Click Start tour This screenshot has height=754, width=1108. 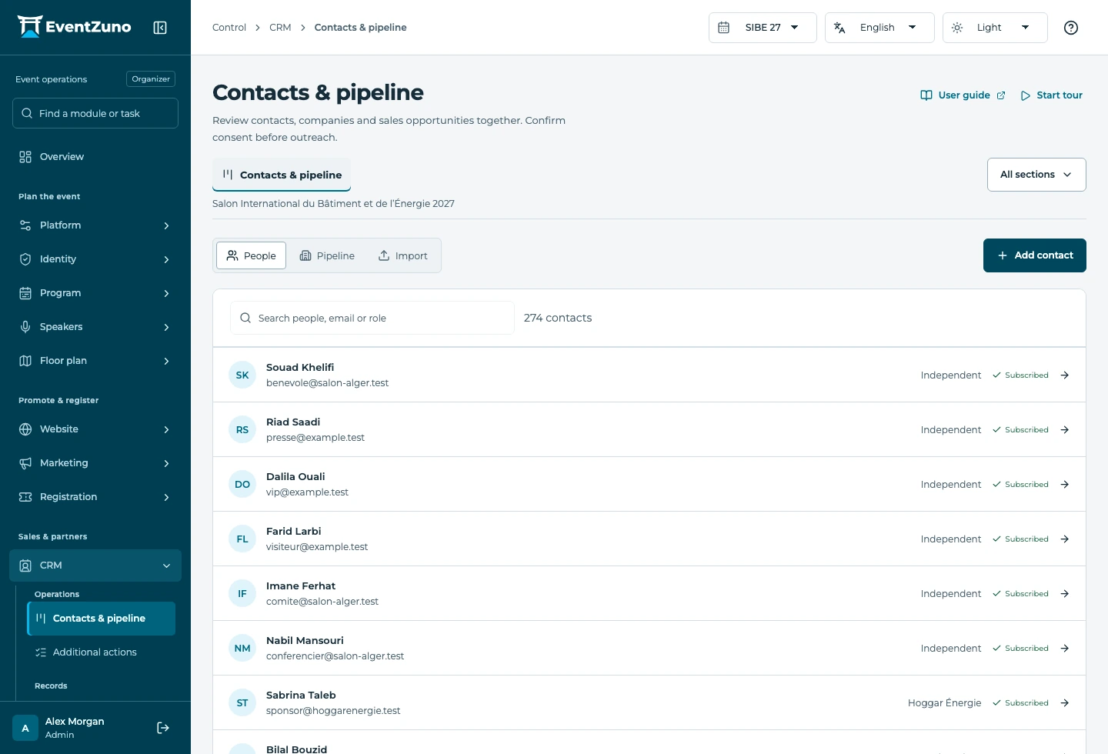(x=1051, y=95)
